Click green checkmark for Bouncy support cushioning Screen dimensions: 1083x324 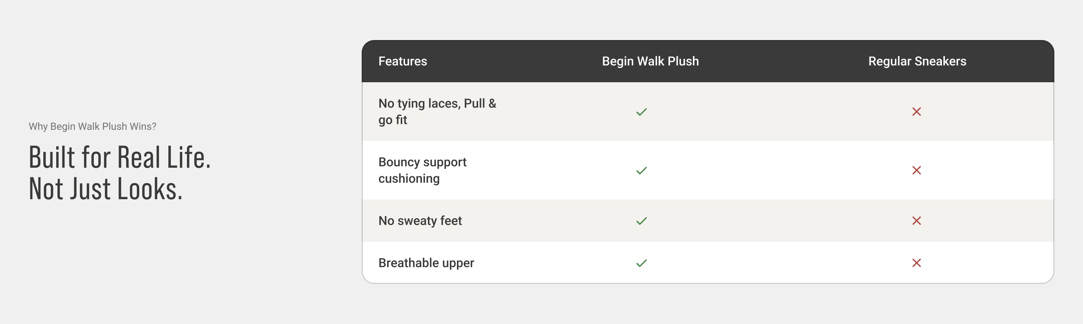tap(641, 170)
